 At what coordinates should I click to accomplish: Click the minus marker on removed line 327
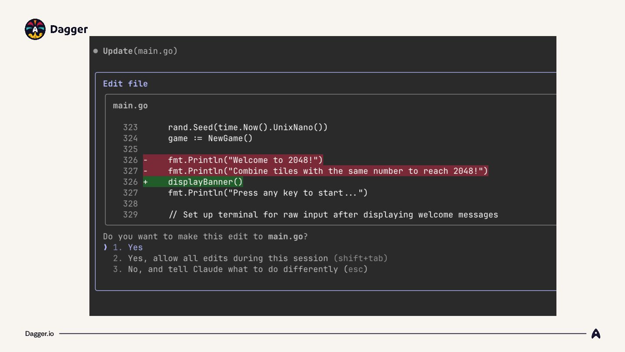[x=146, y=171]
